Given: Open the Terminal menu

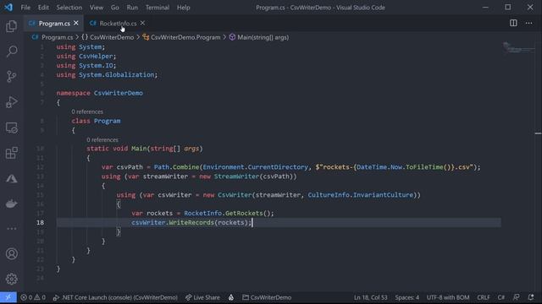Looking at the screenshot, I should click(158, 8).
